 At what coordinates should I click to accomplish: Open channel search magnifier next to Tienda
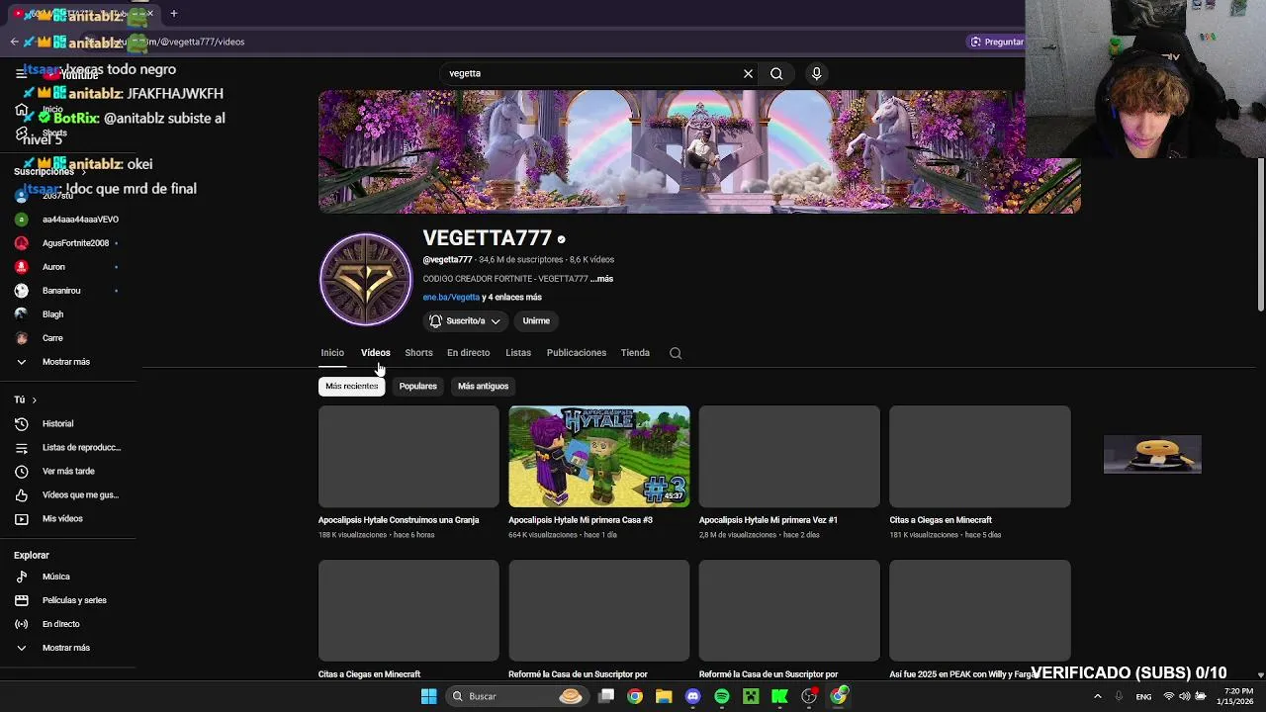pos(676,353)
